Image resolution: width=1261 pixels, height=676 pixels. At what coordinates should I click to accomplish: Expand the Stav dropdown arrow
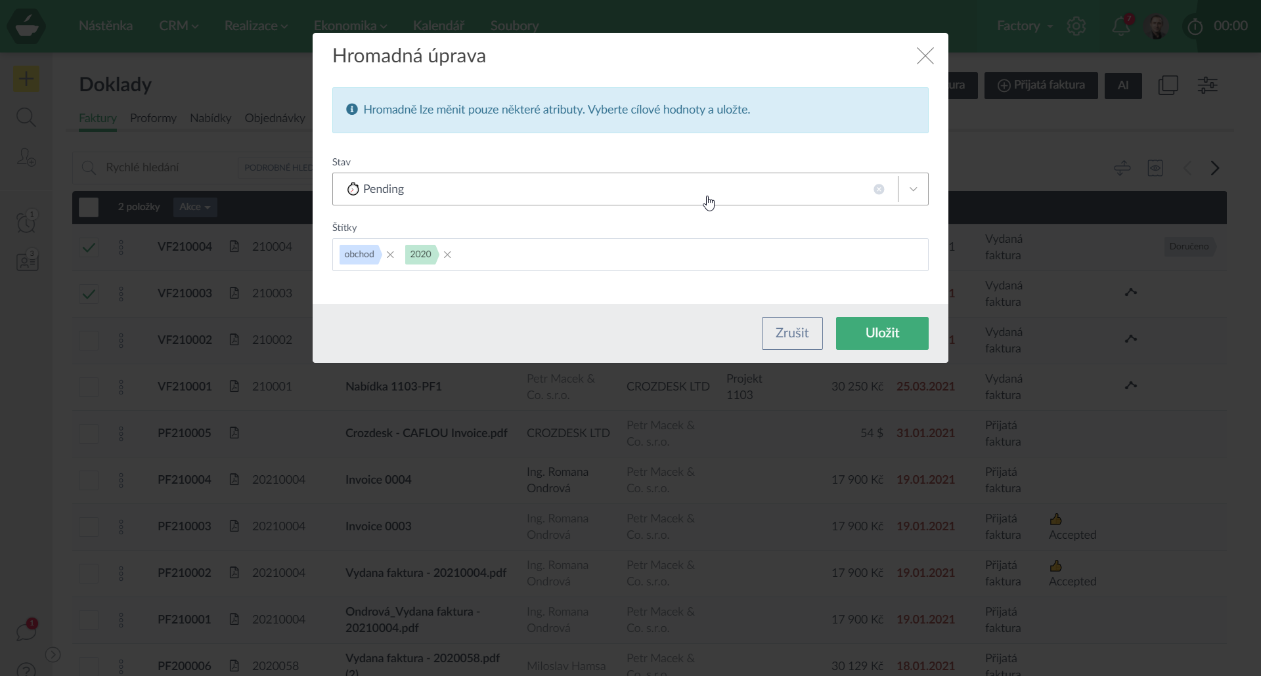pyautogui.click(x=913, y=189)
